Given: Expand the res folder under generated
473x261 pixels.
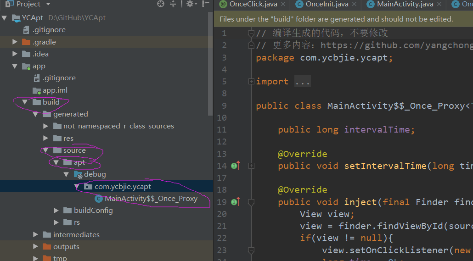Looking at the screenshot, I should [46, 139].
